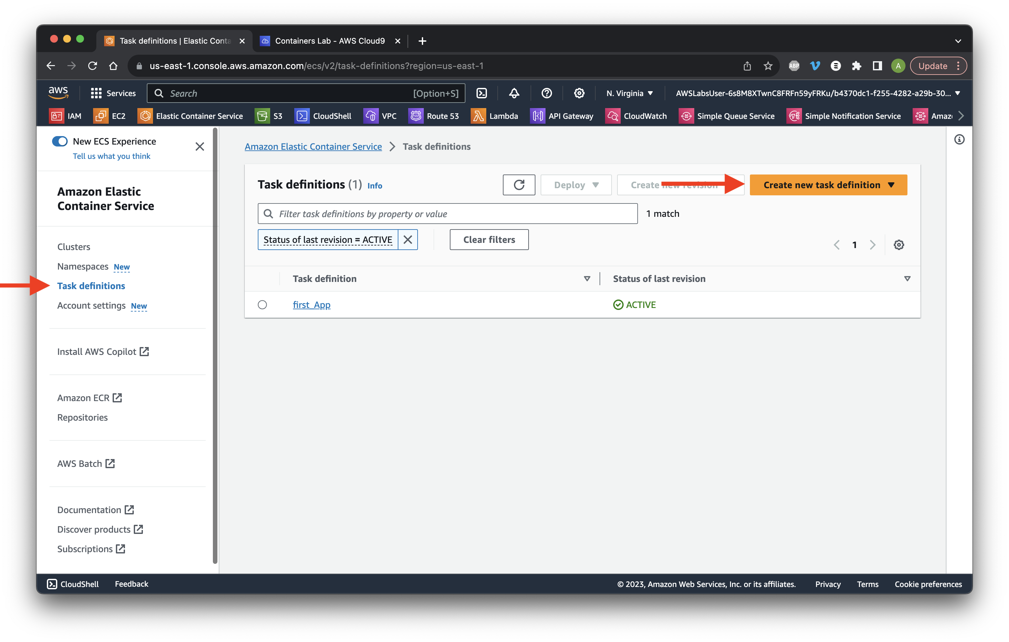Click Tell us what you think
This screenshot has height=642, width=1009.
111,156
